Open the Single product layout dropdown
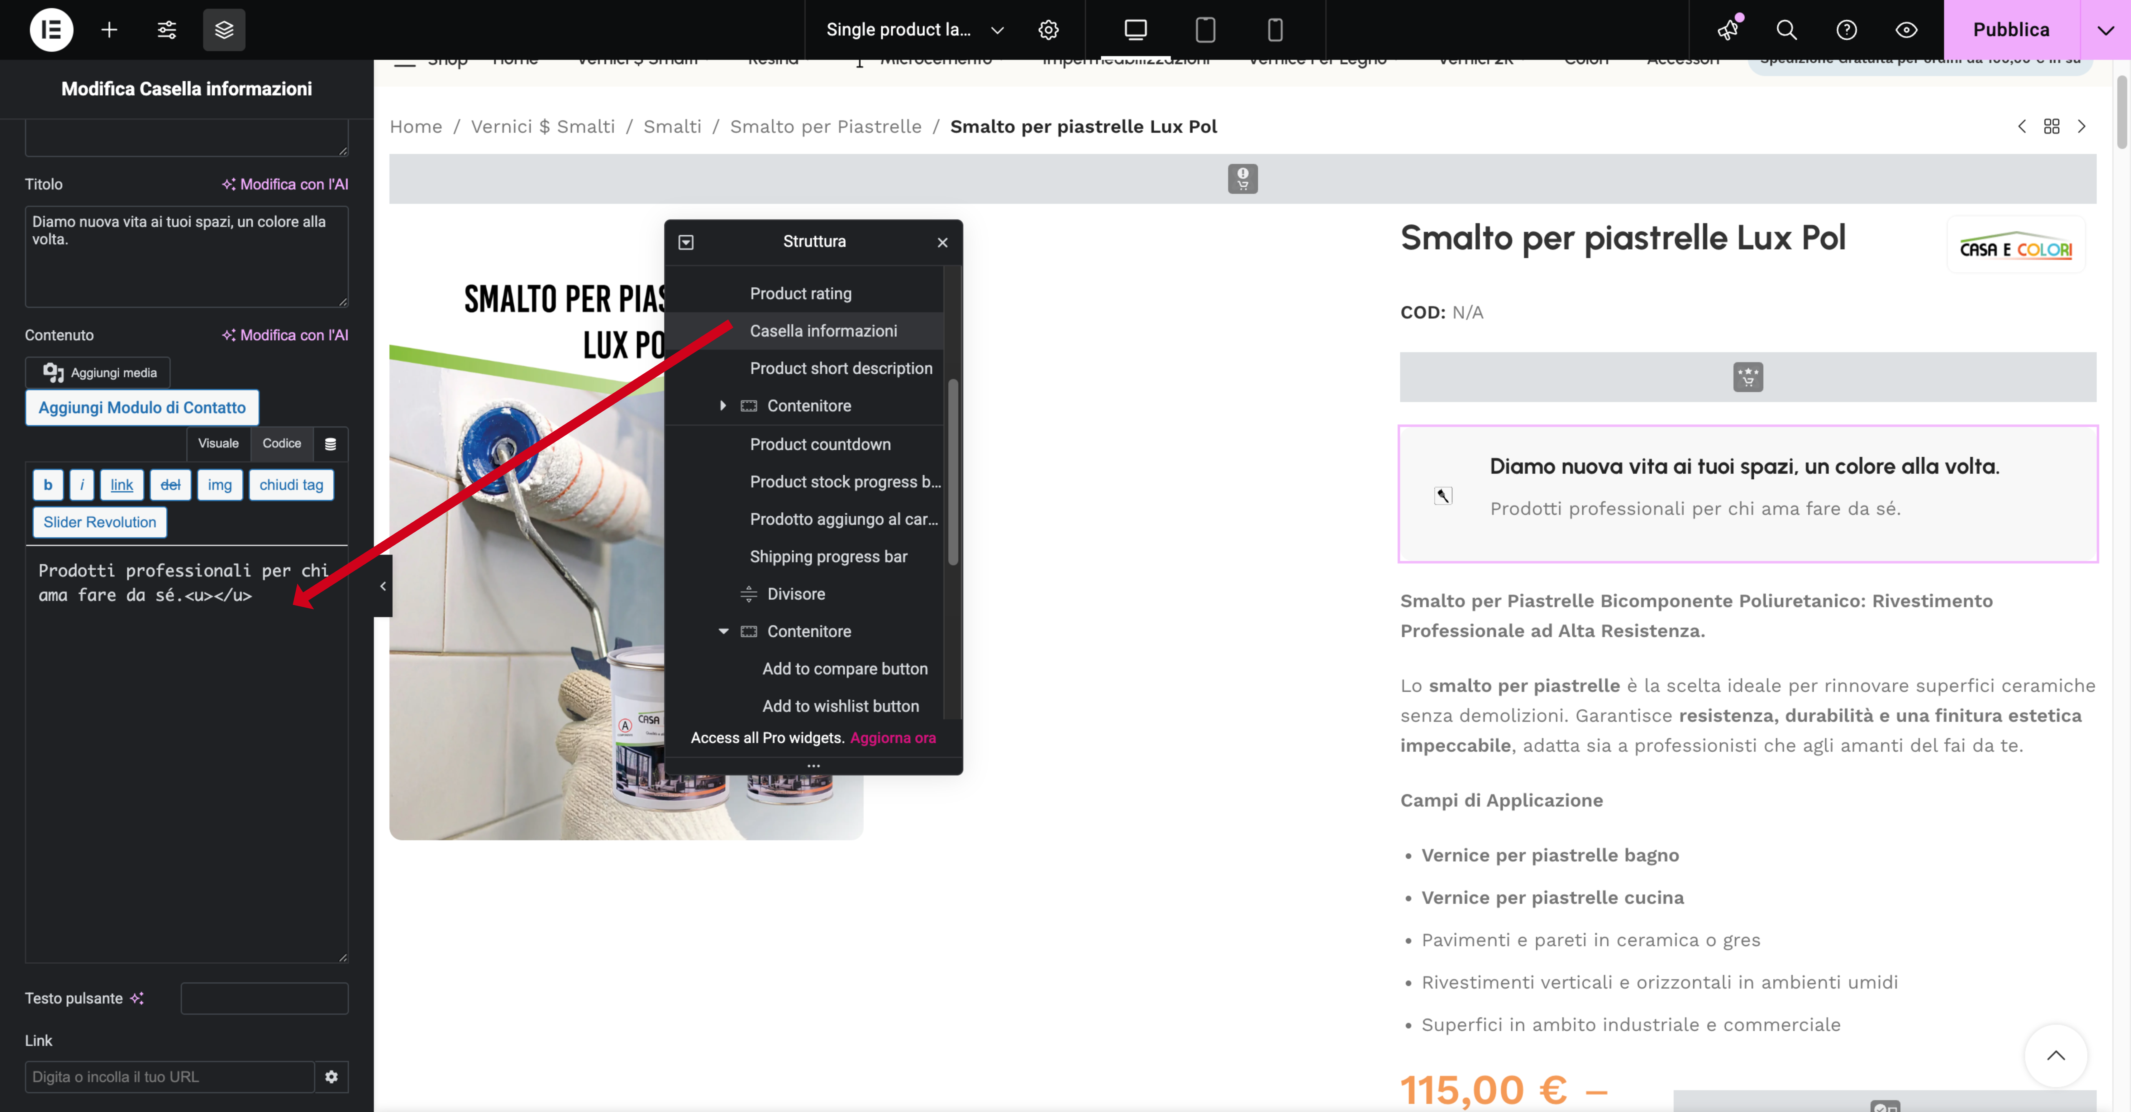Screen dimensions: 2131x1112 pyautogui.click(x=915, y=30)
